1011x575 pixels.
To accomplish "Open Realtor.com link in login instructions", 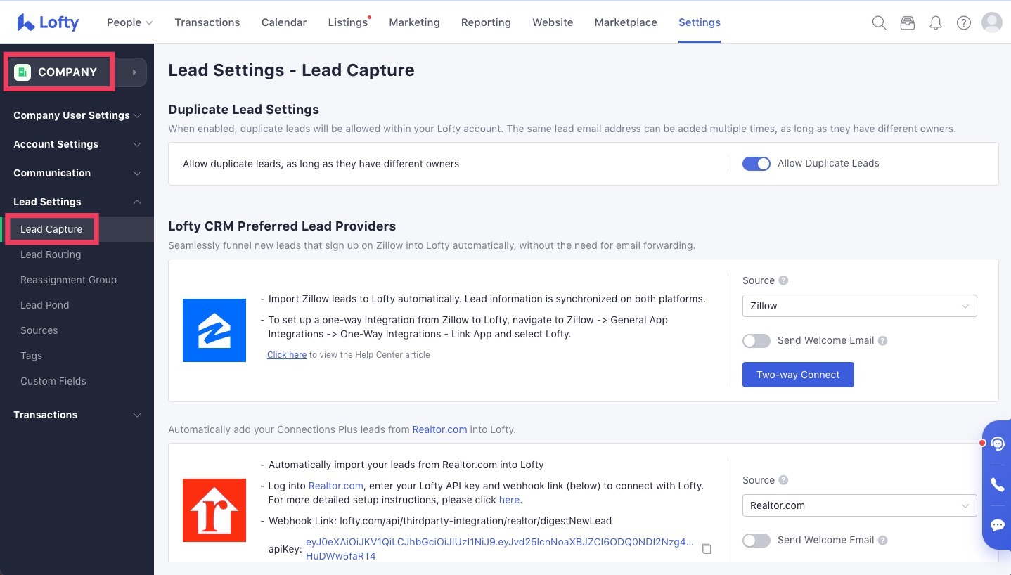I will 336,486.
